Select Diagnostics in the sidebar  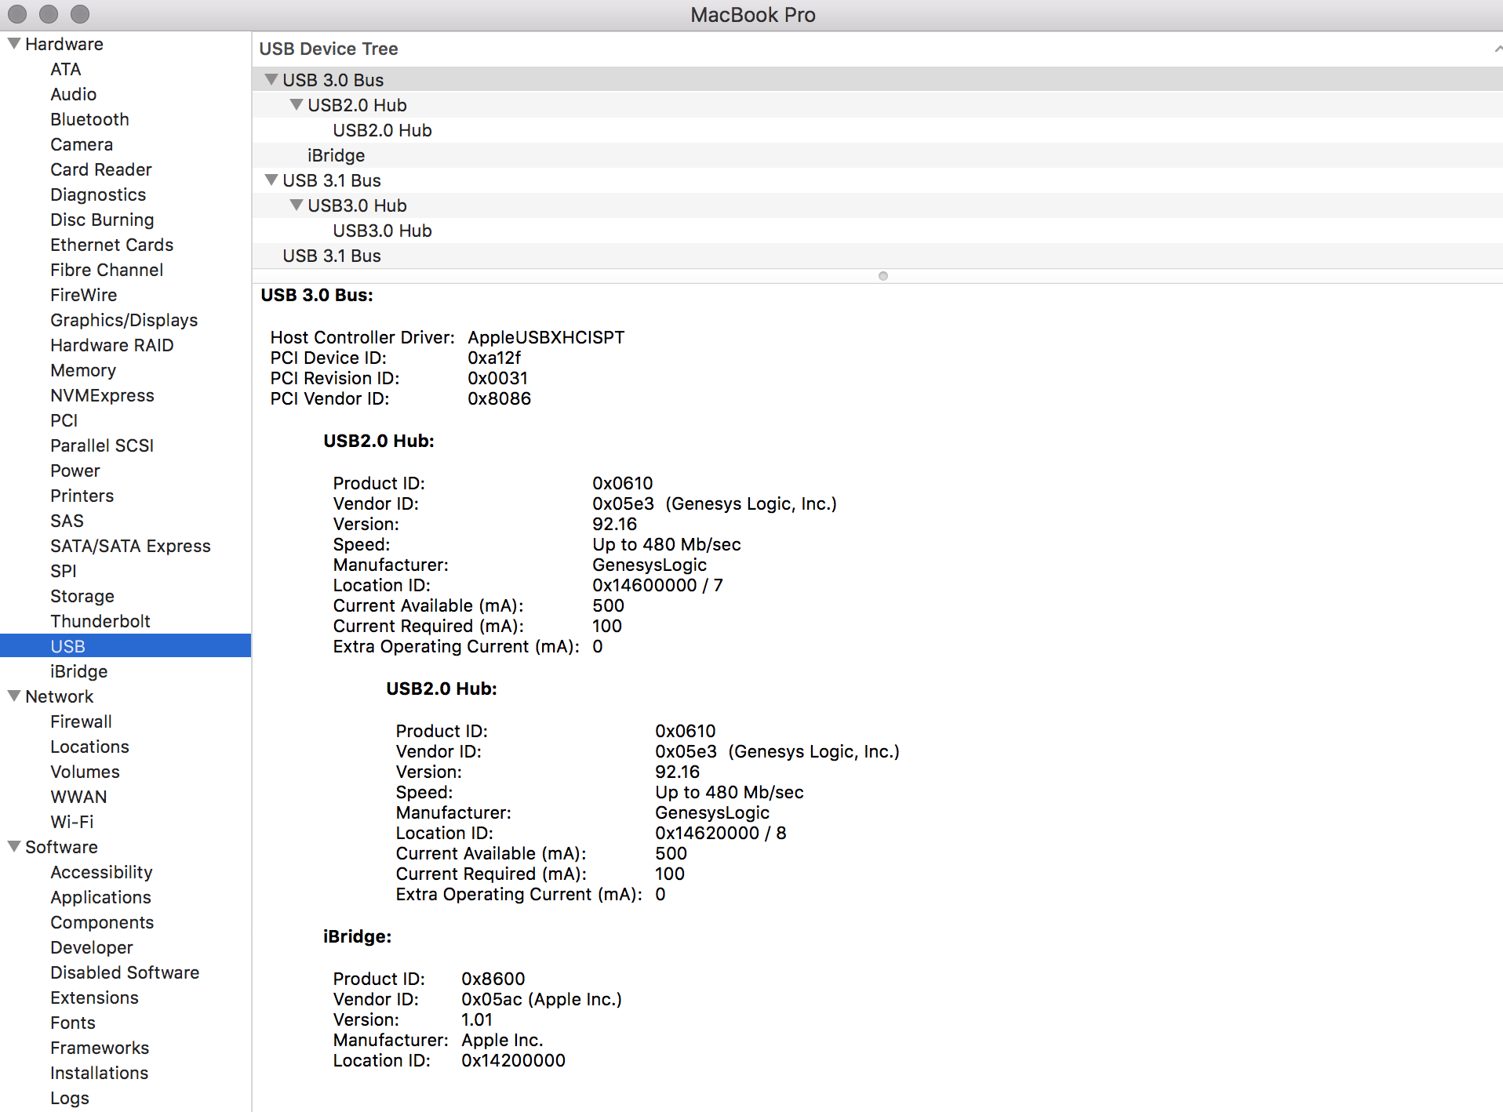tap(98, 194)
